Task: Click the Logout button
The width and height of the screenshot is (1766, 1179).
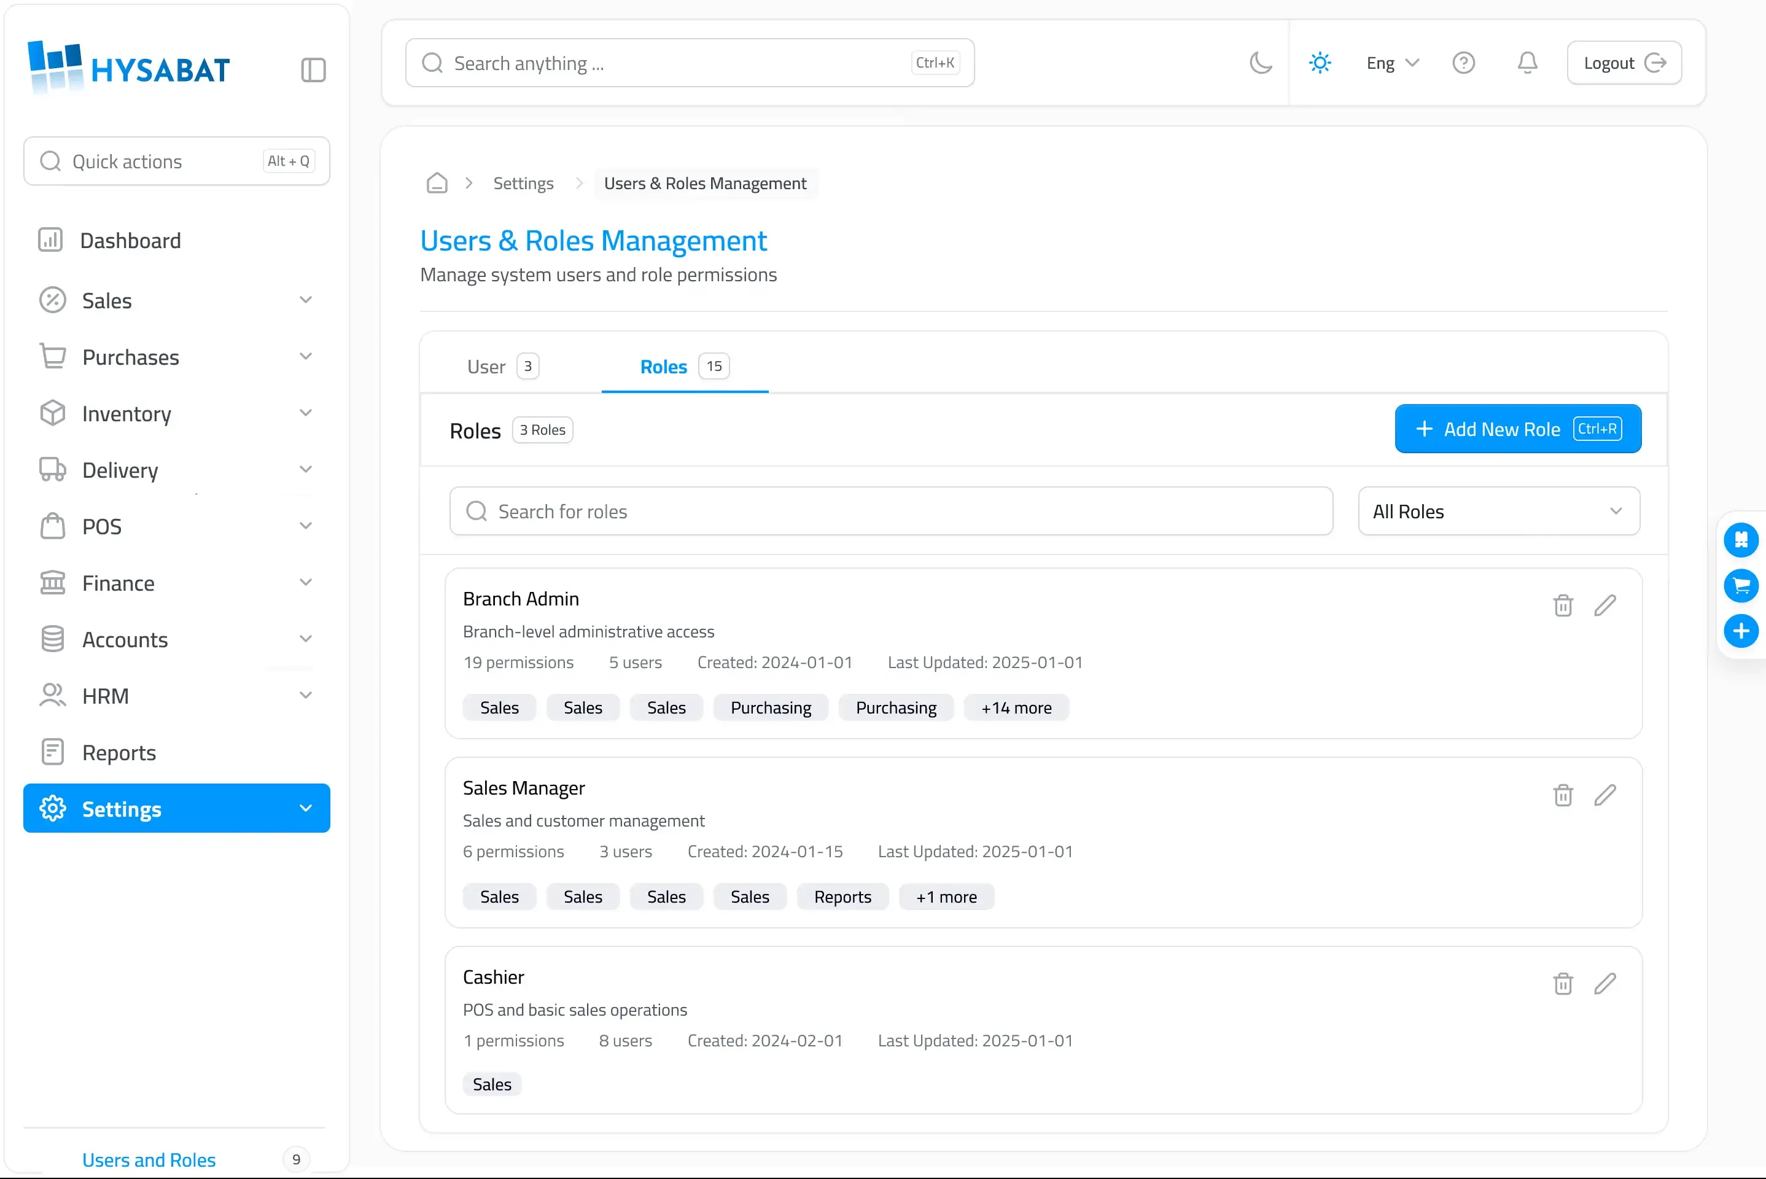Action: pyautogui.click(x=1624, y=63)
